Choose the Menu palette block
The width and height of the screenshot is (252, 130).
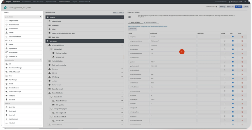click(23, 76)
